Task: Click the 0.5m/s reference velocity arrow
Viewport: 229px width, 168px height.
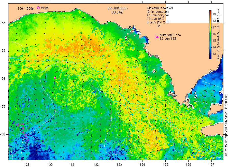Action: (x=155, y=26)
